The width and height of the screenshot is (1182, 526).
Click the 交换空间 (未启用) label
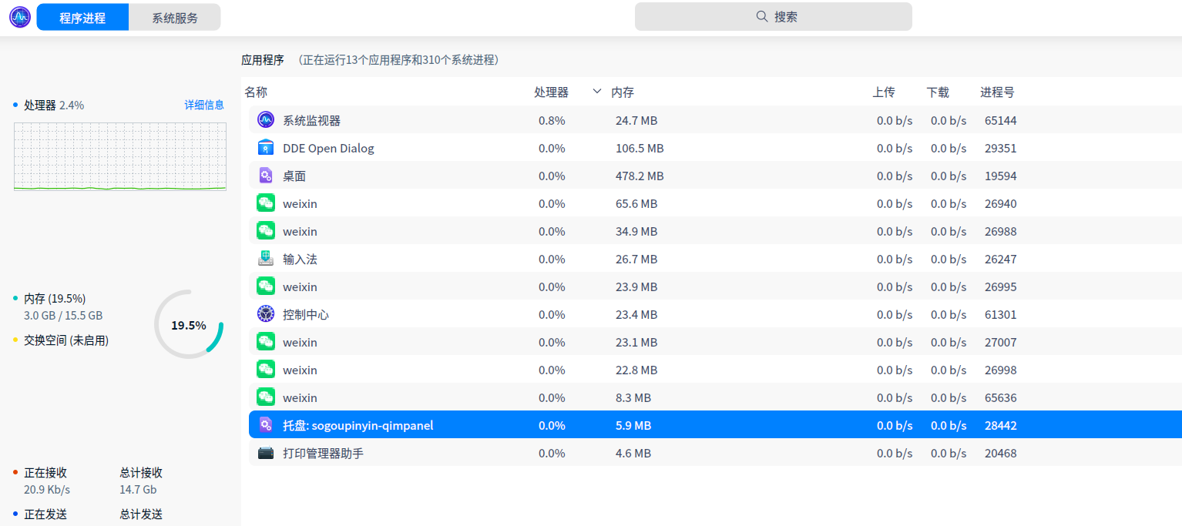(66, 340)
